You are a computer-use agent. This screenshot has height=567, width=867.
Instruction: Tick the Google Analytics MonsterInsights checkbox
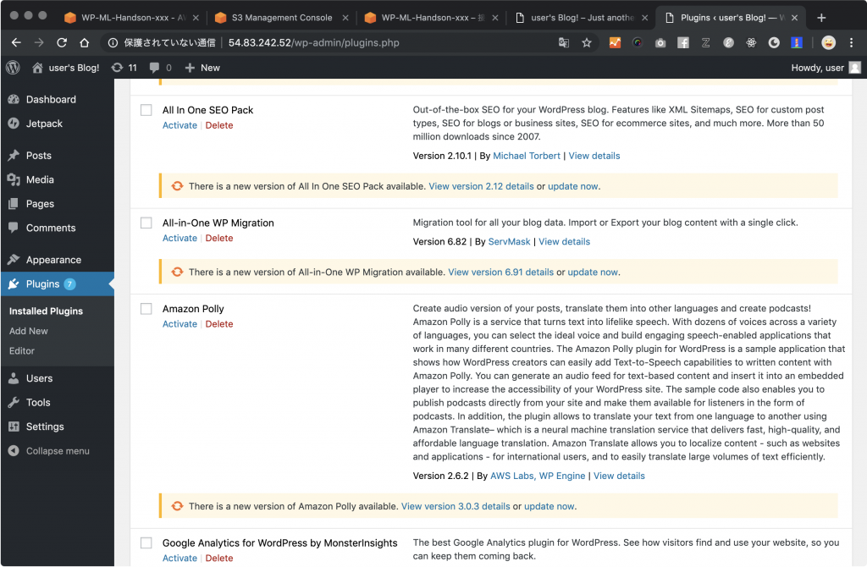(x=146, y=542)
